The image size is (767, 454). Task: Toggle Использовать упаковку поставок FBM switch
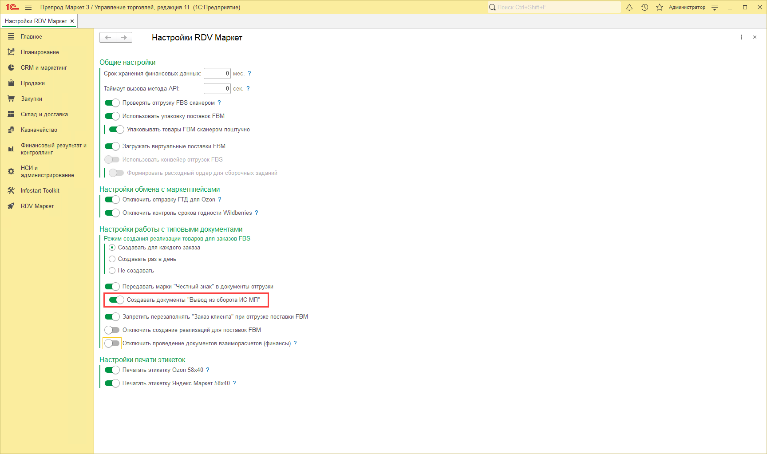112,116
